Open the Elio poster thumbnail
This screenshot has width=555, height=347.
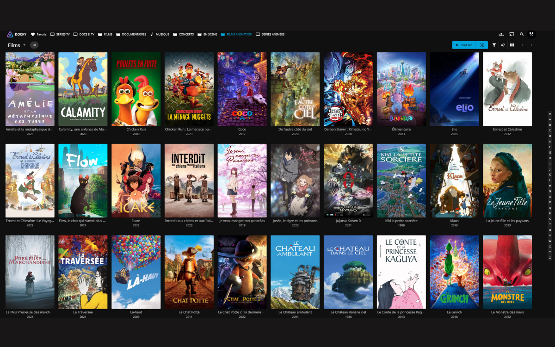[x=454, y=89]
